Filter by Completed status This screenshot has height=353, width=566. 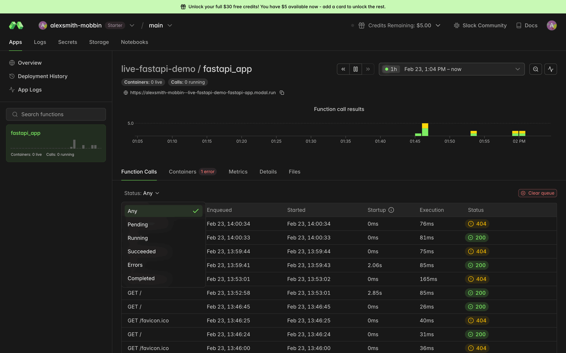click(x=163, y=279)
